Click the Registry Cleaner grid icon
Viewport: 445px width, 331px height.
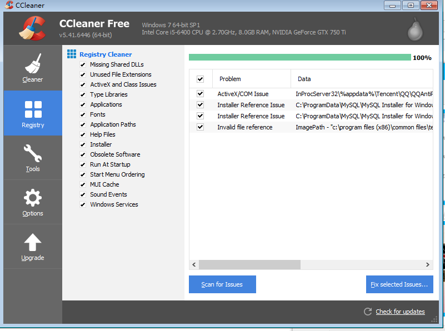click(x=72, y=54)
